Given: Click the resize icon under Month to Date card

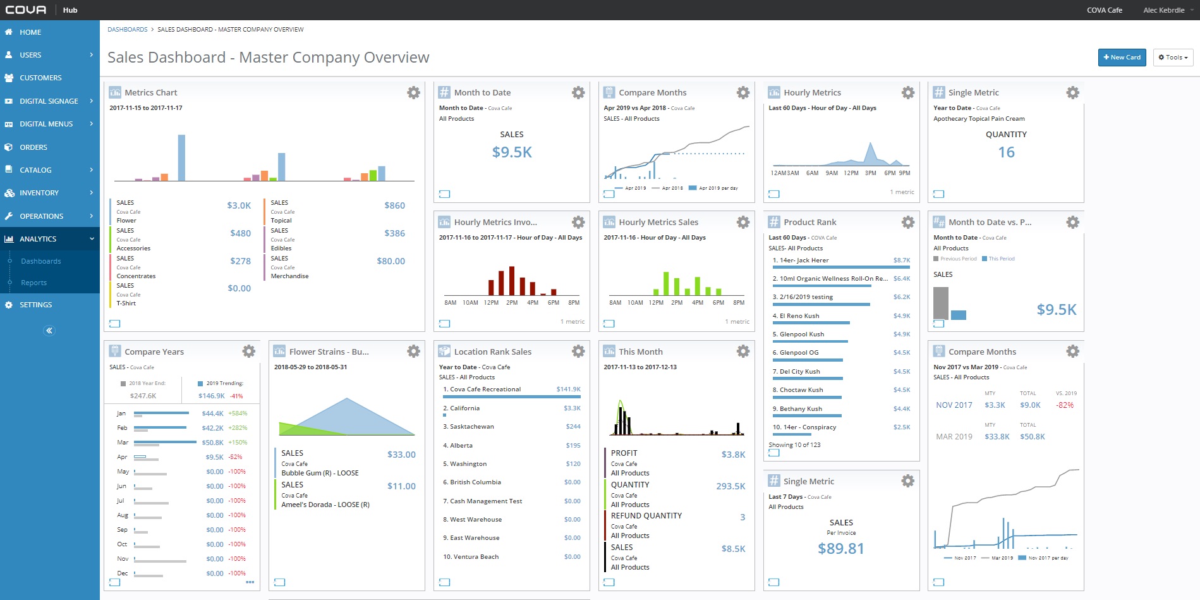Looking at the screenshot, I should (x=444, y=194).
